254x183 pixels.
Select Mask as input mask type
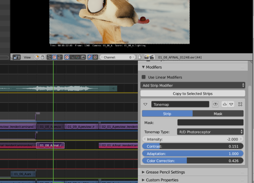click(218, 114)
